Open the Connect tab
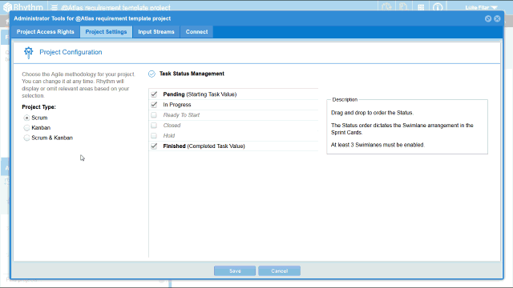 [196, 32]
